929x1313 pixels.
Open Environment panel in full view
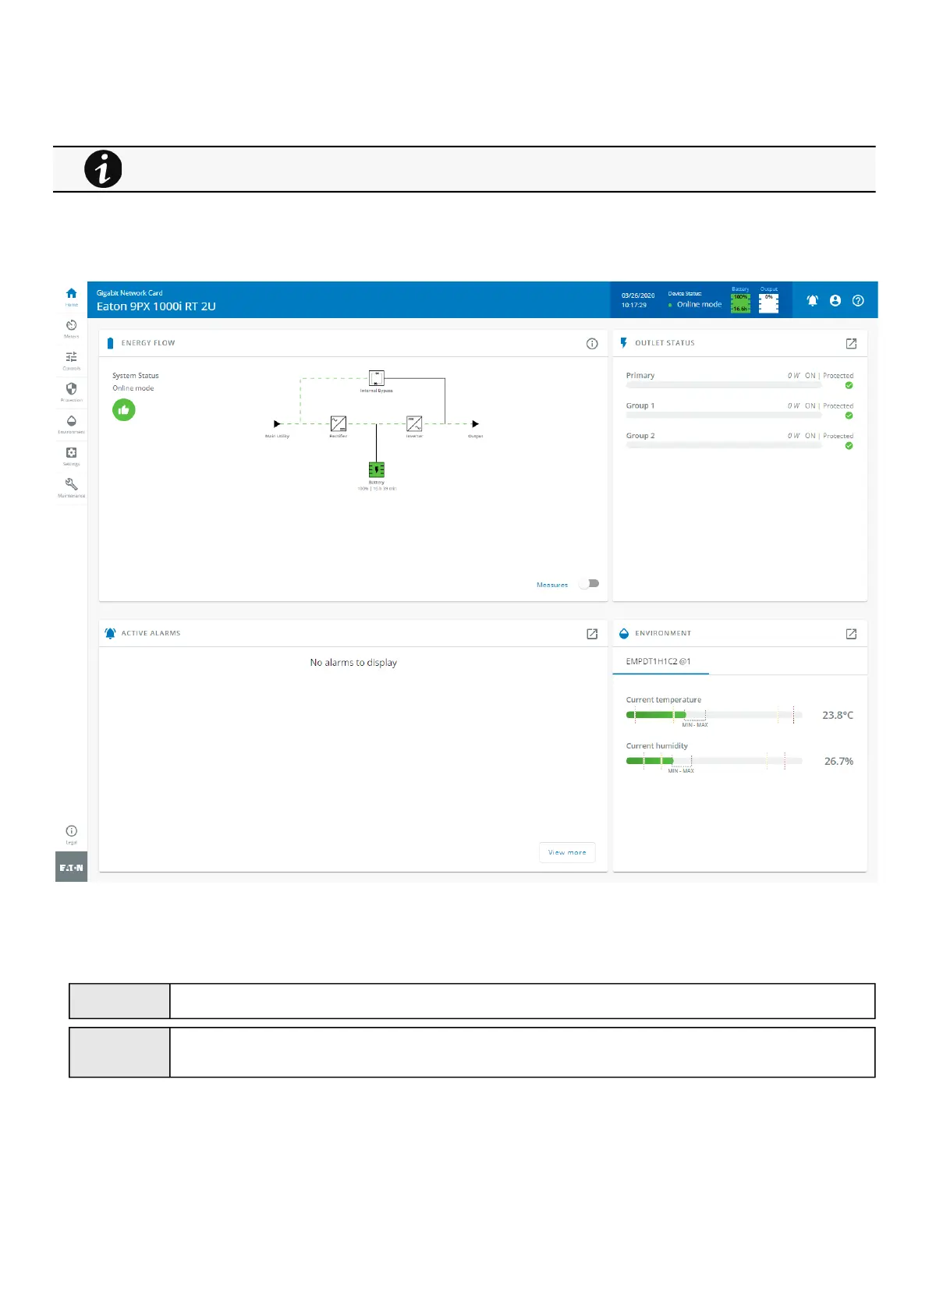click(x=851, y=634)
